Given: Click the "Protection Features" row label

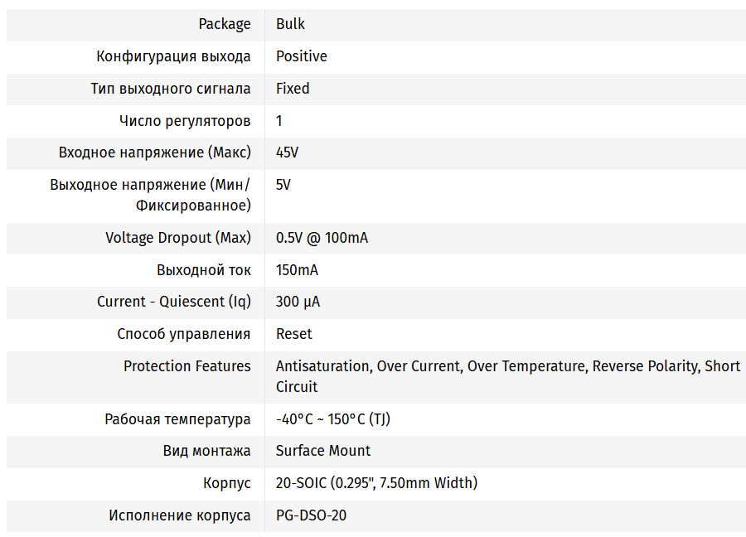Looking at the screenshot, I should click(186, 366).
